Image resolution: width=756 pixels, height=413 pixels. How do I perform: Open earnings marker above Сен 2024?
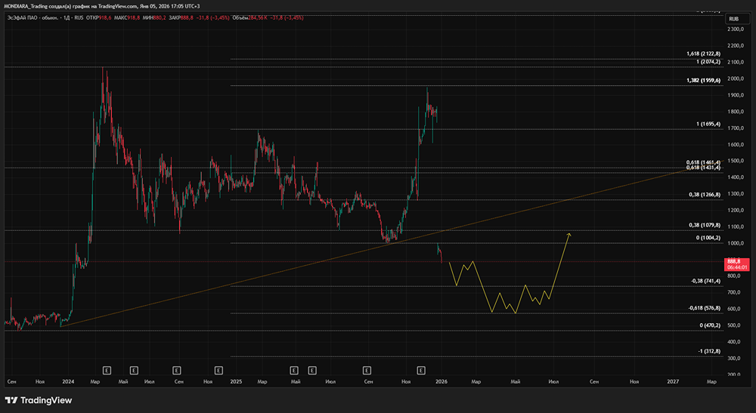pyautogui.click(x=176, y=370)
